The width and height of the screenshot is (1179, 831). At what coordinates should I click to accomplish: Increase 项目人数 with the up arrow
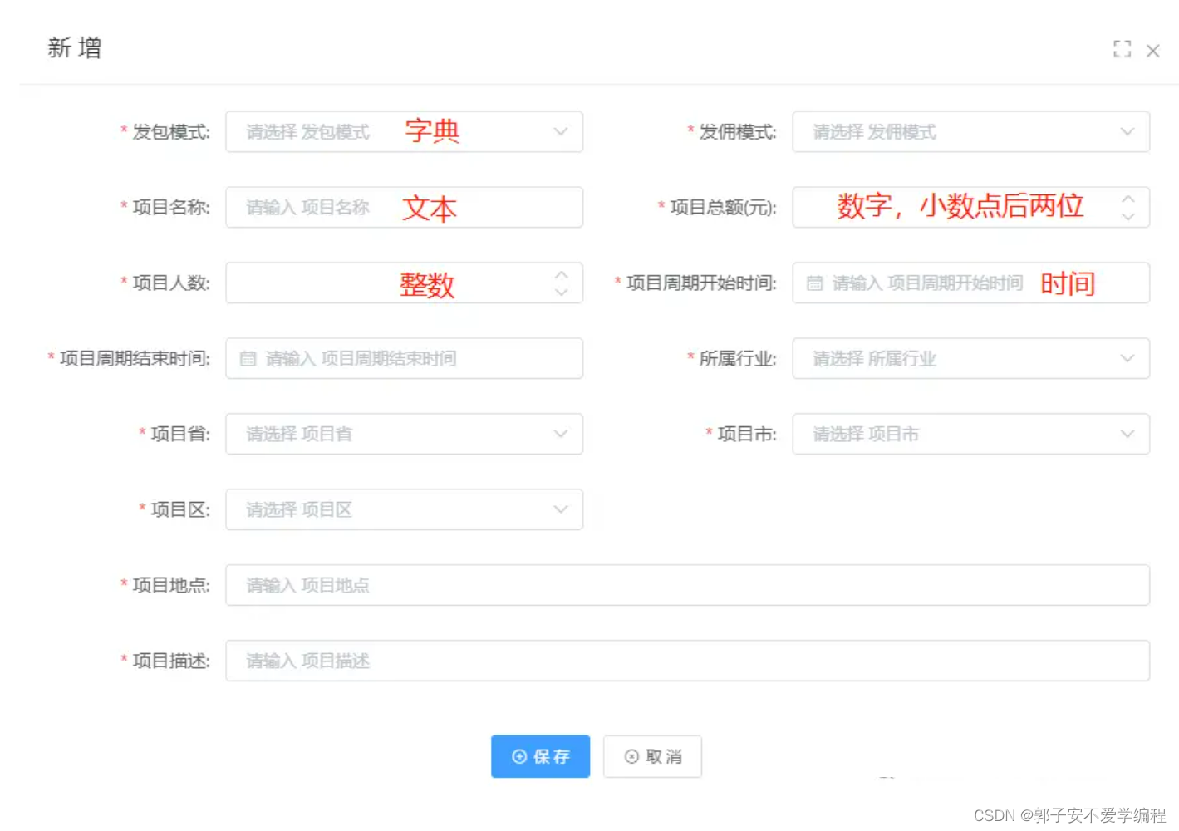[562, 275]
